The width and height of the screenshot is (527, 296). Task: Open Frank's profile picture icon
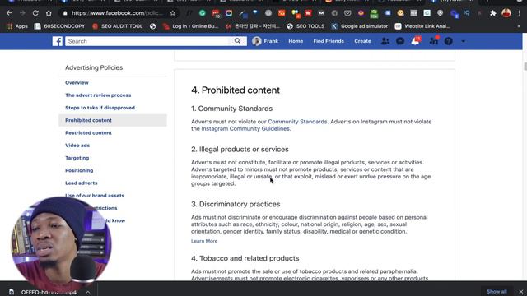click(x=257, y=41)
